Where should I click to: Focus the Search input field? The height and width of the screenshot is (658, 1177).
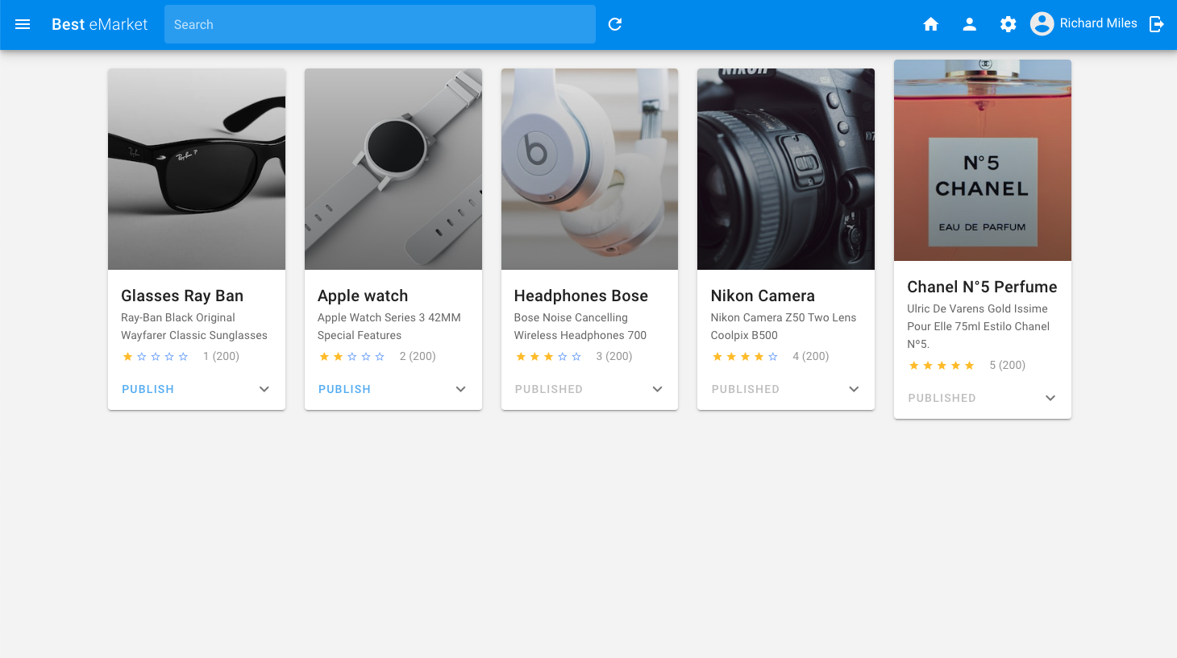click(x=380, y=24)
